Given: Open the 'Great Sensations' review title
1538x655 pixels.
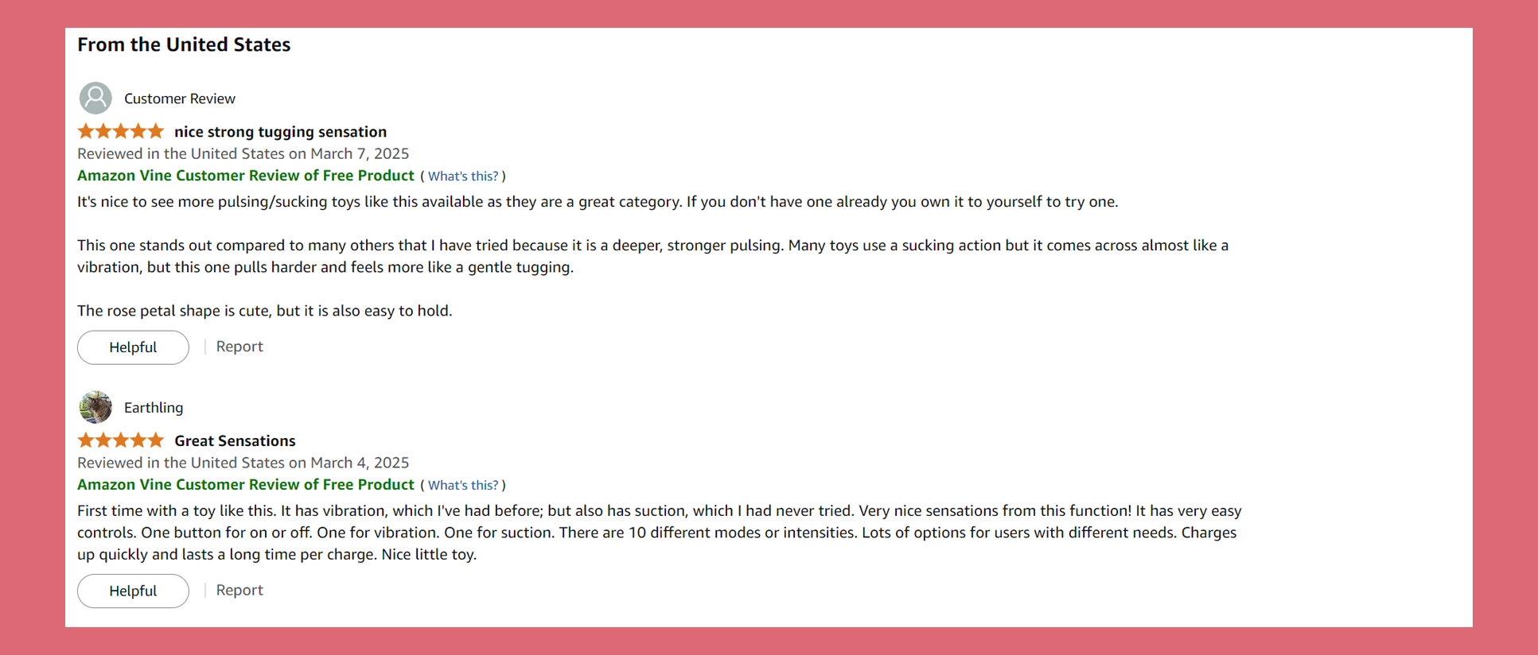Looking at the screenshot, I should tap(235, 441).
